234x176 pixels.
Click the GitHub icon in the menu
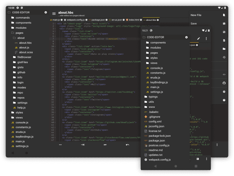click(224, 83)
